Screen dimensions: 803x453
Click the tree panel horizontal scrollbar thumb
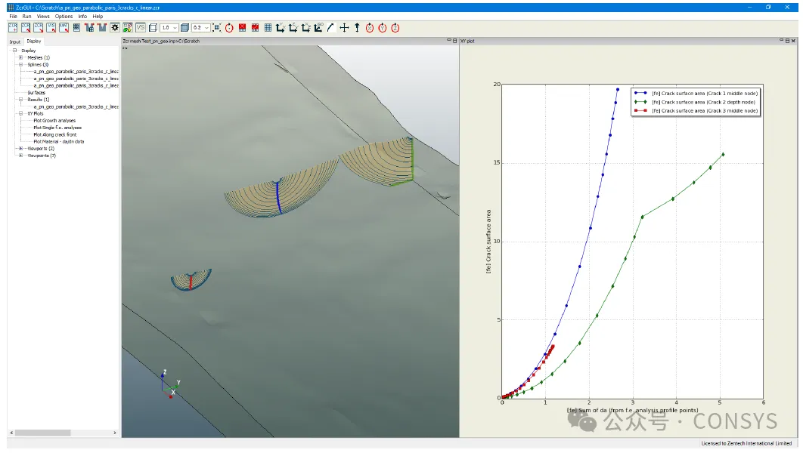(x=42, y=433)
